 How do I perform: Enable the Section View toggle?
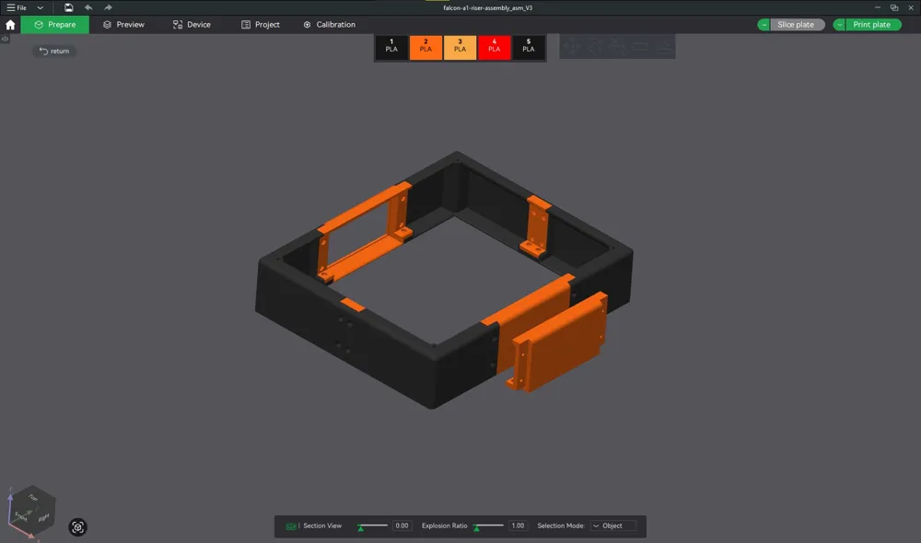(290, 526)
